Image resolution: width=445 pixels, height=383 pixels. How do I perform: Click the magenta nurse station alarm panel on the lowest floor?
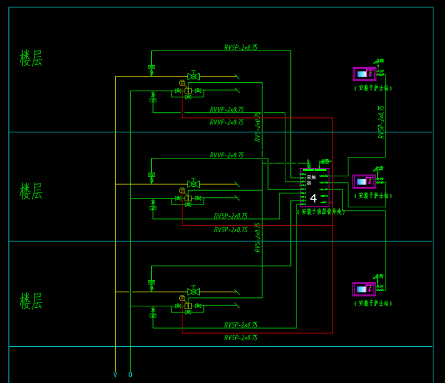tap(364, 290)
